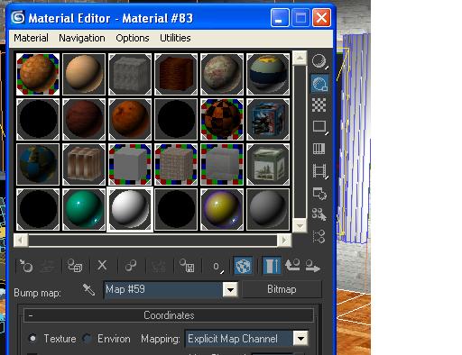Click the Make Material Copy icon
This screenshot has height=355, width=462.
tap(130, 266)
